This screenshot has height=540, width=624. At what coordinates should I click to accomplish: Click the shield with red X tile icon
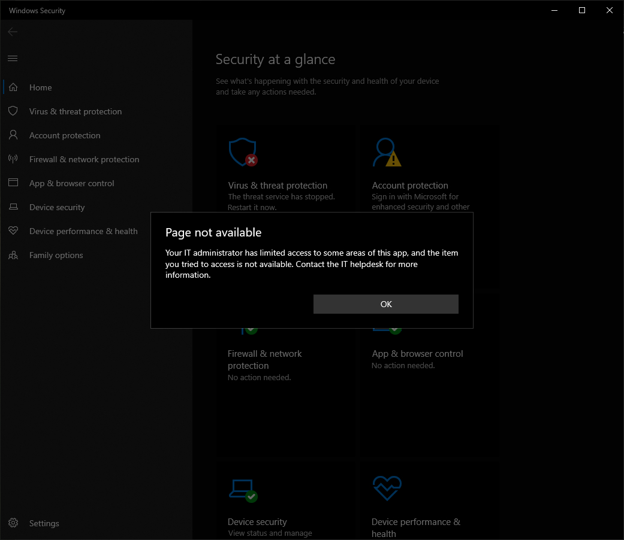pyautogui.click(x=243, y=152)
